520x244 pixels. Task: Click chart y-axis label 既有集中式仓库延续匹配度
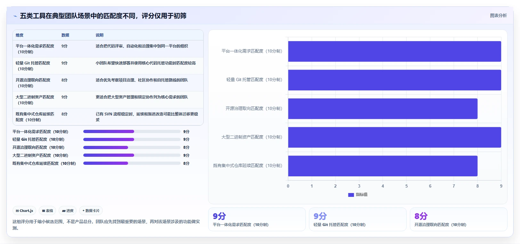coord(248,166)
